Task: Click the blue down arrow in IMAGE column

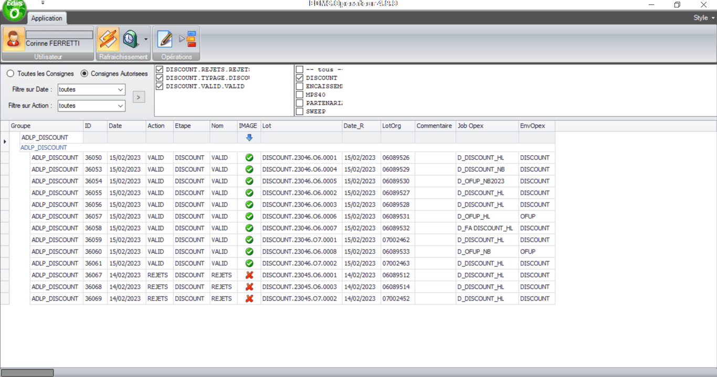Action: tap(249, 137)
